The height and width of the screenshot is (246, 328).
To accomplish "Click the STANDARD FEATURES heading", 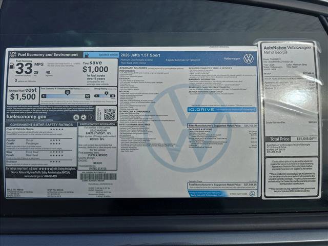I will click(x=133, y=68).
